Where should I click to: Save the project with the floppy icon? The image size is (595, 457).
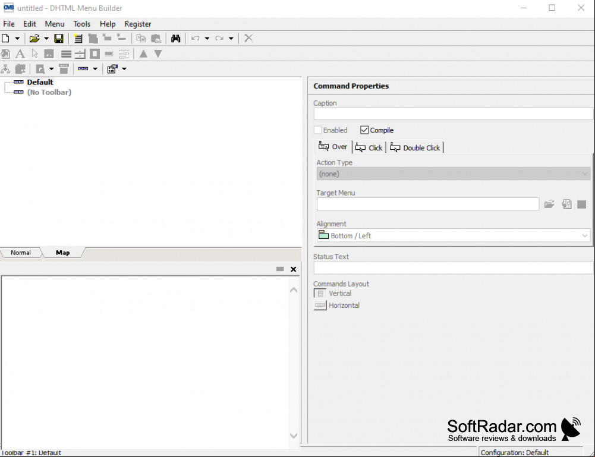pos(59,38)
